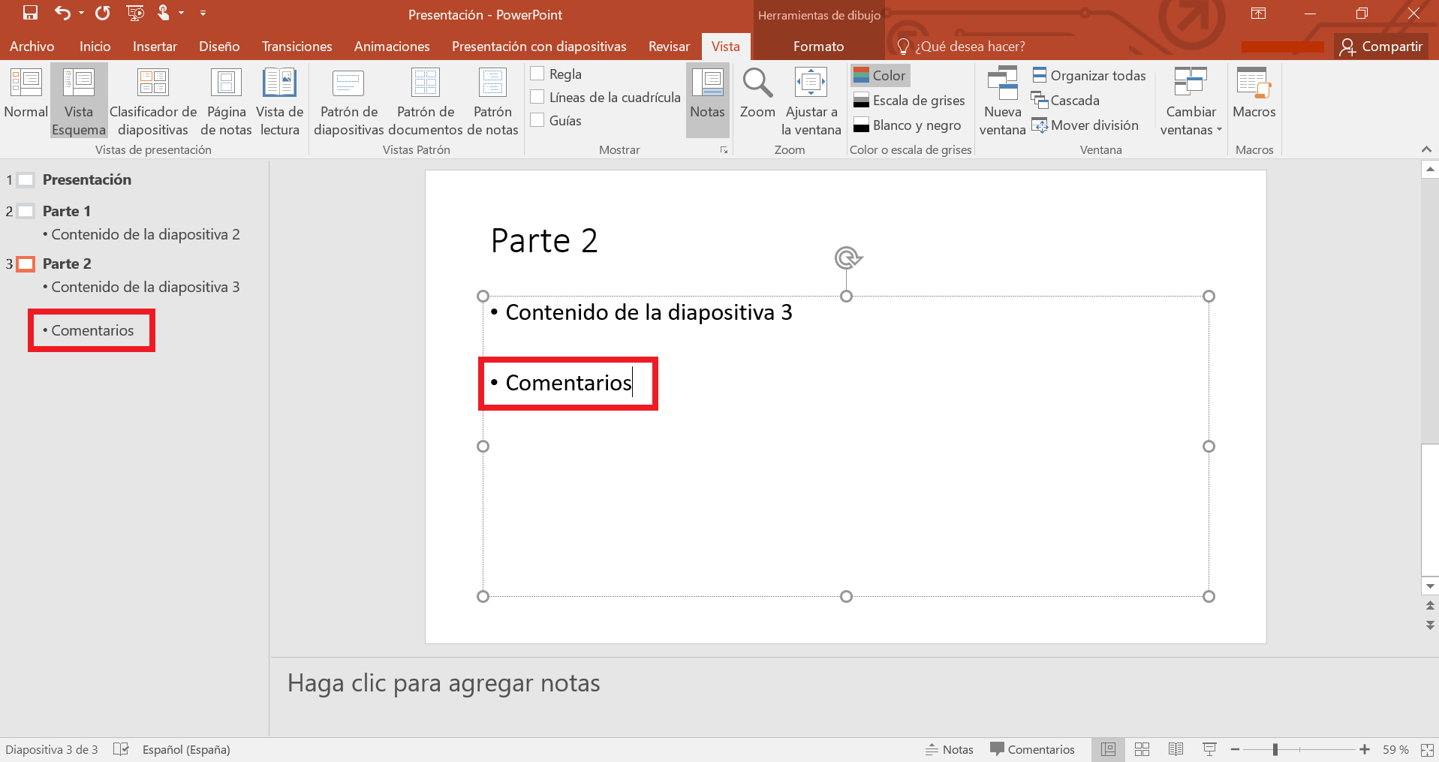Open Macros dialog
Viewport: 1439px width, 762px height.
[1254, 93]
